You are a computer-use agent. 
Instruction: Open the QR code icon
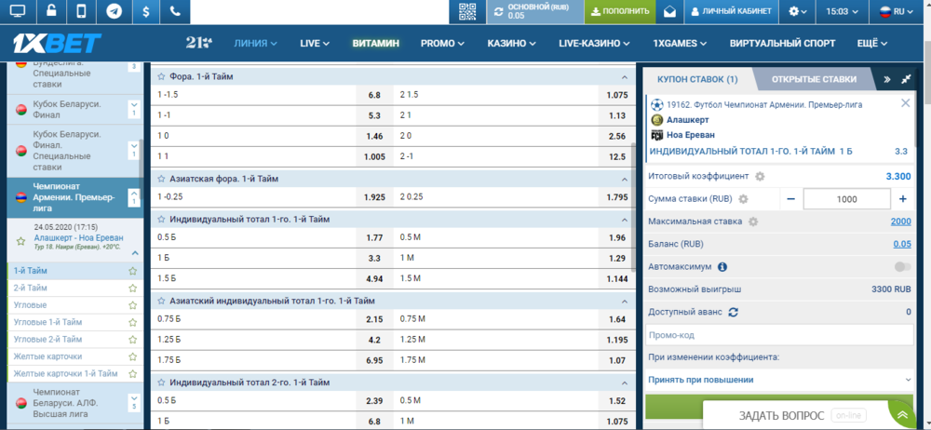(x=468, y=11)
